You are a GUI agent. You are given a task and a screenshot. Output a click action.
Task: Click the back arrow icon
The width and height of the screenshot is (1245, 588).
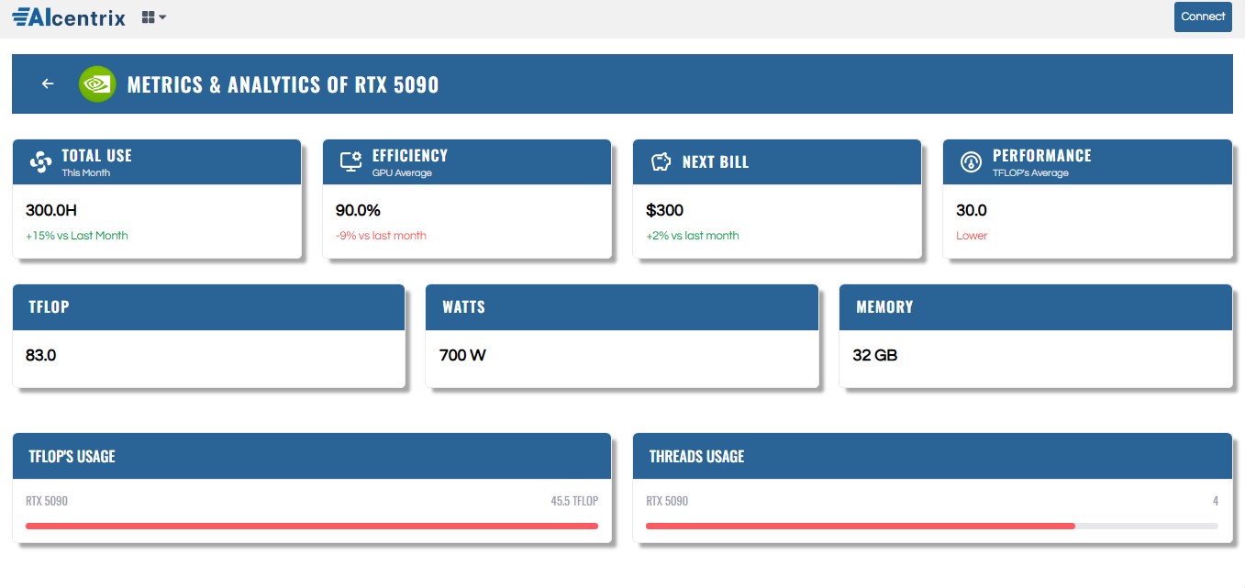[48, 84]
